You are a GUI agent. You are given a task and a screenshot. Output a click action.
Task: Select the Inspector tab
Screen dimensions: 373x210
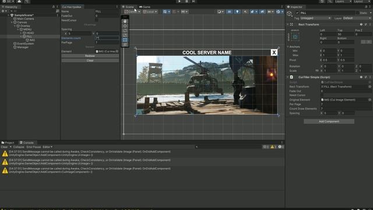[x=295, y=7]
